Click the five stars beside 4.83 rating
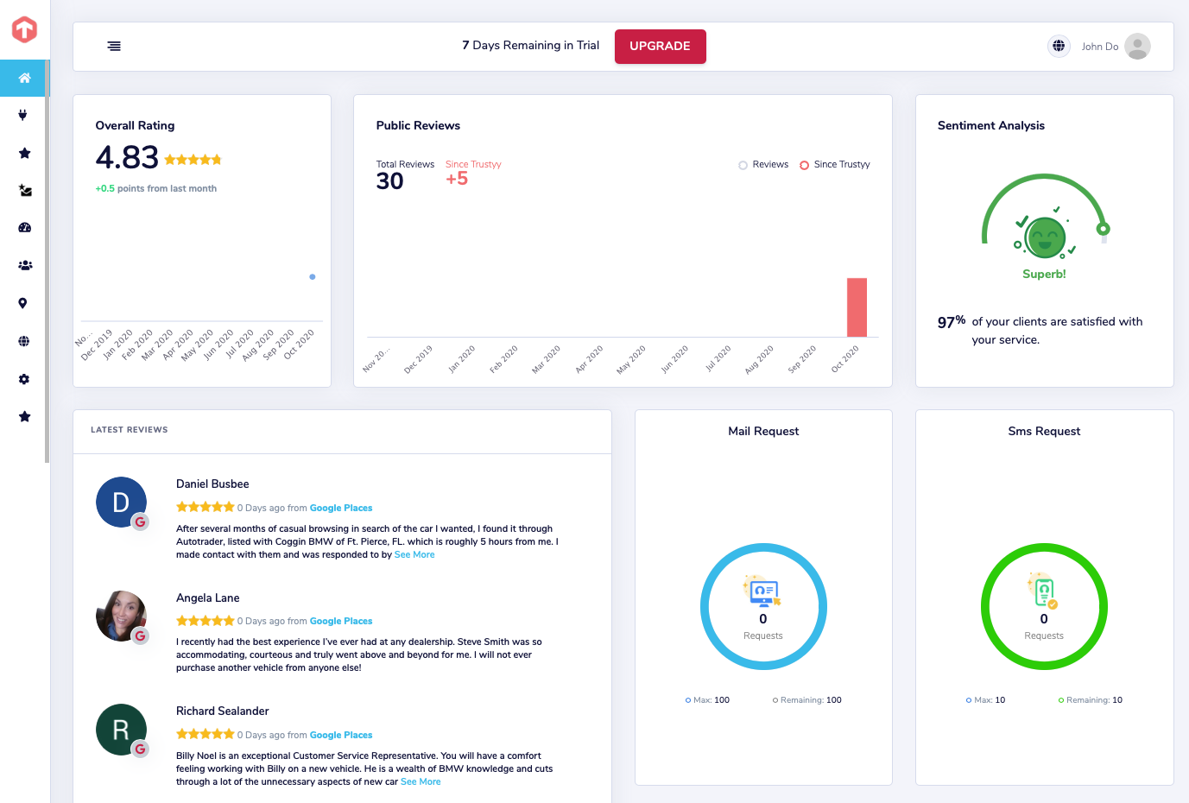 coord(193,160)
